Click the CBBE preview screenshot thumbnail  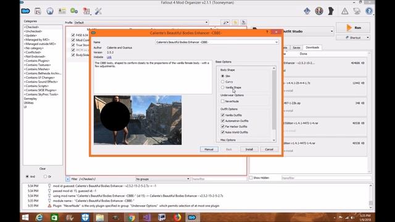[x=138, y=120]
